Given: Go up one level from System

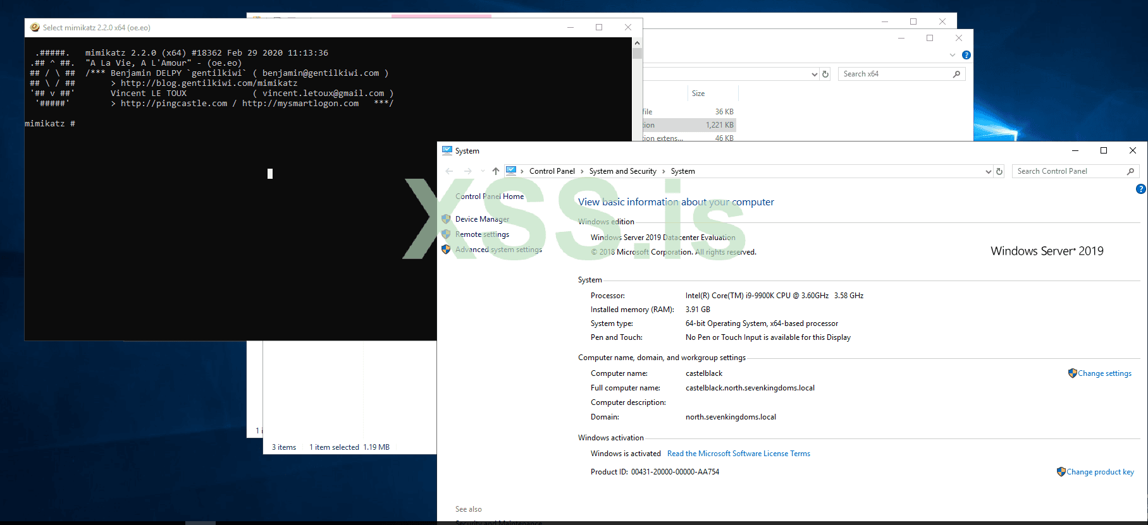Looking at the screenshot, I should coord(496,171).
